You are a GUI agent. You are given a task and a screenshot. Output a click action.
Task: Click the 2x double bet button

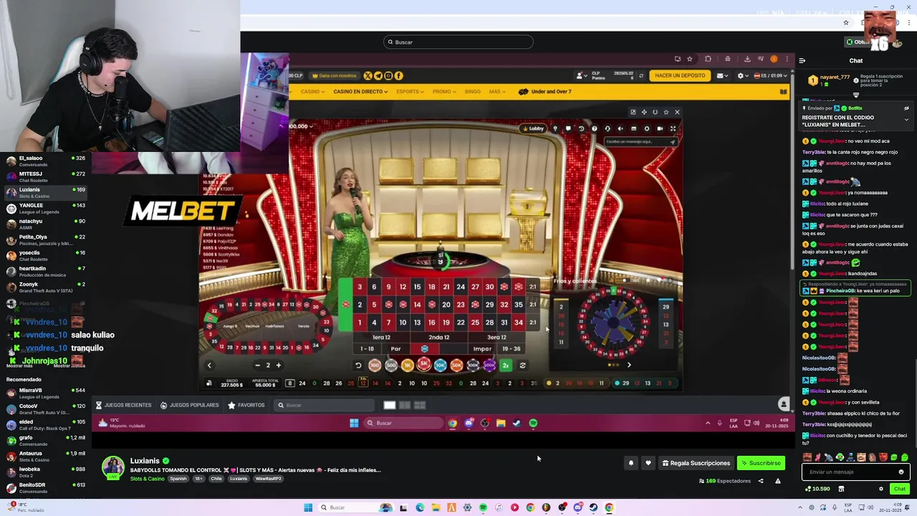pyautogui.click(x=505, y=365)
